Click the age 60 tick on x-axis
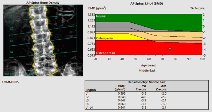The image size is (212, 112). tap(149, 59)
